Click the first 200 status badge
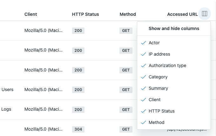 [78, 31]
